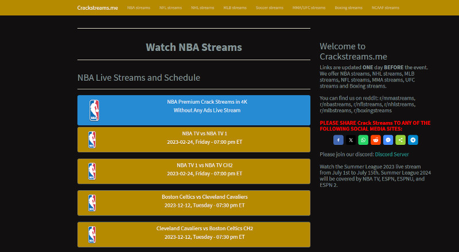Follow the Discord Server link
Image resolution: width=459 pixels, height=252 pixels.
(392, 155)
